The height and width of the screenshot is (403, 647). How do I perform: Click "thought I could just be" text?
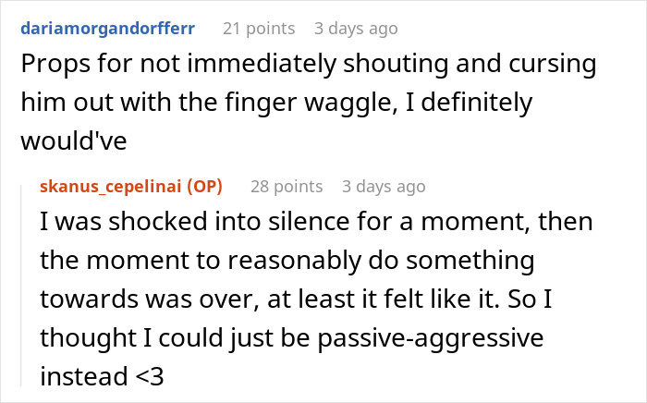(x=175, y=338)
